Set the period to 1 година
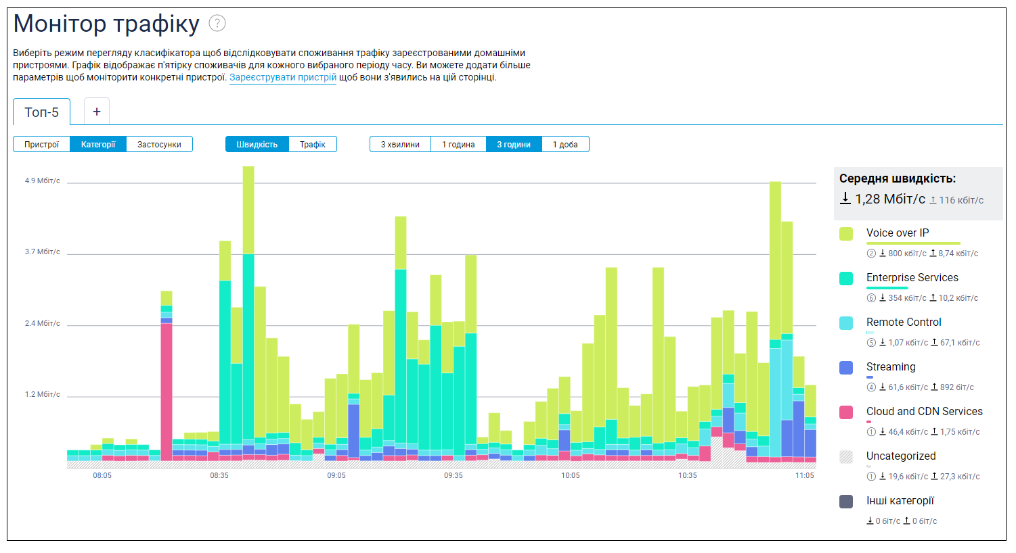This screenshot has height=553, width=1016. pos(458,144)
